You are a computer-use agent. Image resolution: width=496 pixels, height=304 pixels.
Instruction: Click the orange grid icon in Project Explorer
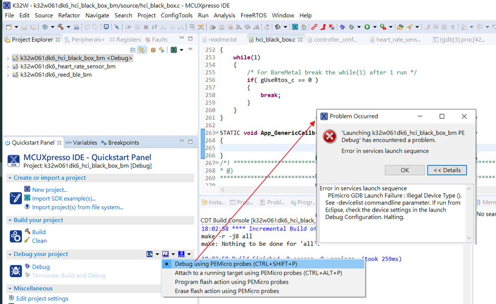tap(153, 50)
